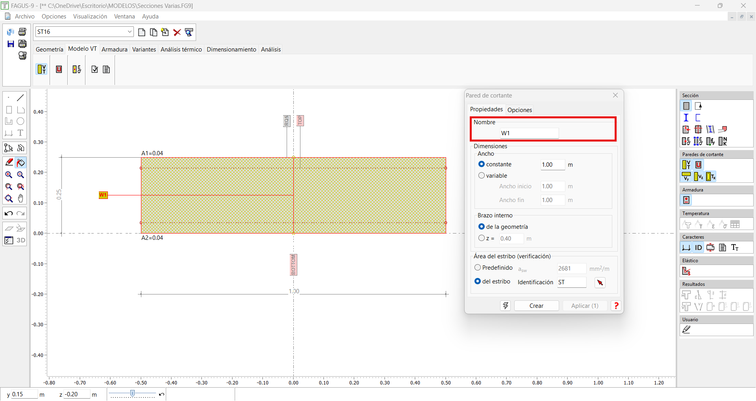Choose the Predefinido stirrup area option

click(x=478, y=268)
